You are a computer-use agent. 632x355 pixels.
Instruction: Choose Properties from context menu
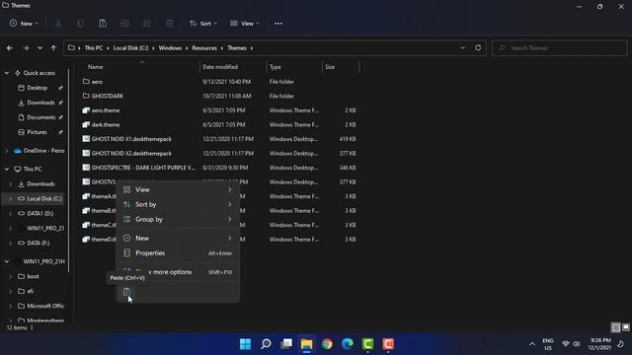178,252
